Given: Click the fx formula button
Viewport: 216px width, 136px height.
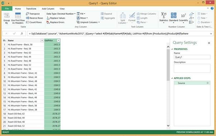Looking at the screenshot, I should (22, 33).
